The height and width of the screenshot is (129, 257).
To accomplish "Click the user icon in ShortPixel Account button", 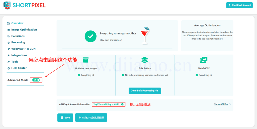I will pyautogui.click(x=229, y=5).
